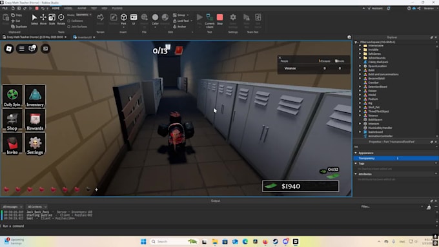Viewport: 439px width, 247px height.
Task: Click Group in the Edit group
Action: tap(179, 15)
